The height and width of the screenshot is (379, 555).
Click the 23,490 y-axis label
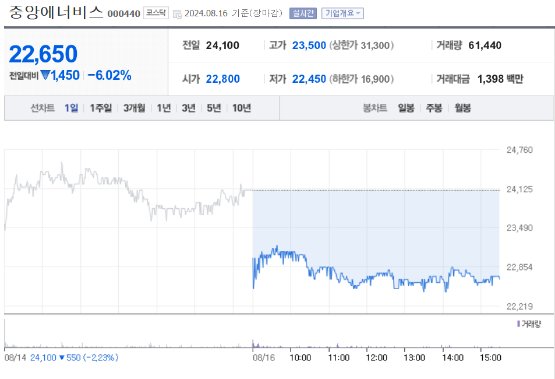pyautogui.click(x=519, y=228)
